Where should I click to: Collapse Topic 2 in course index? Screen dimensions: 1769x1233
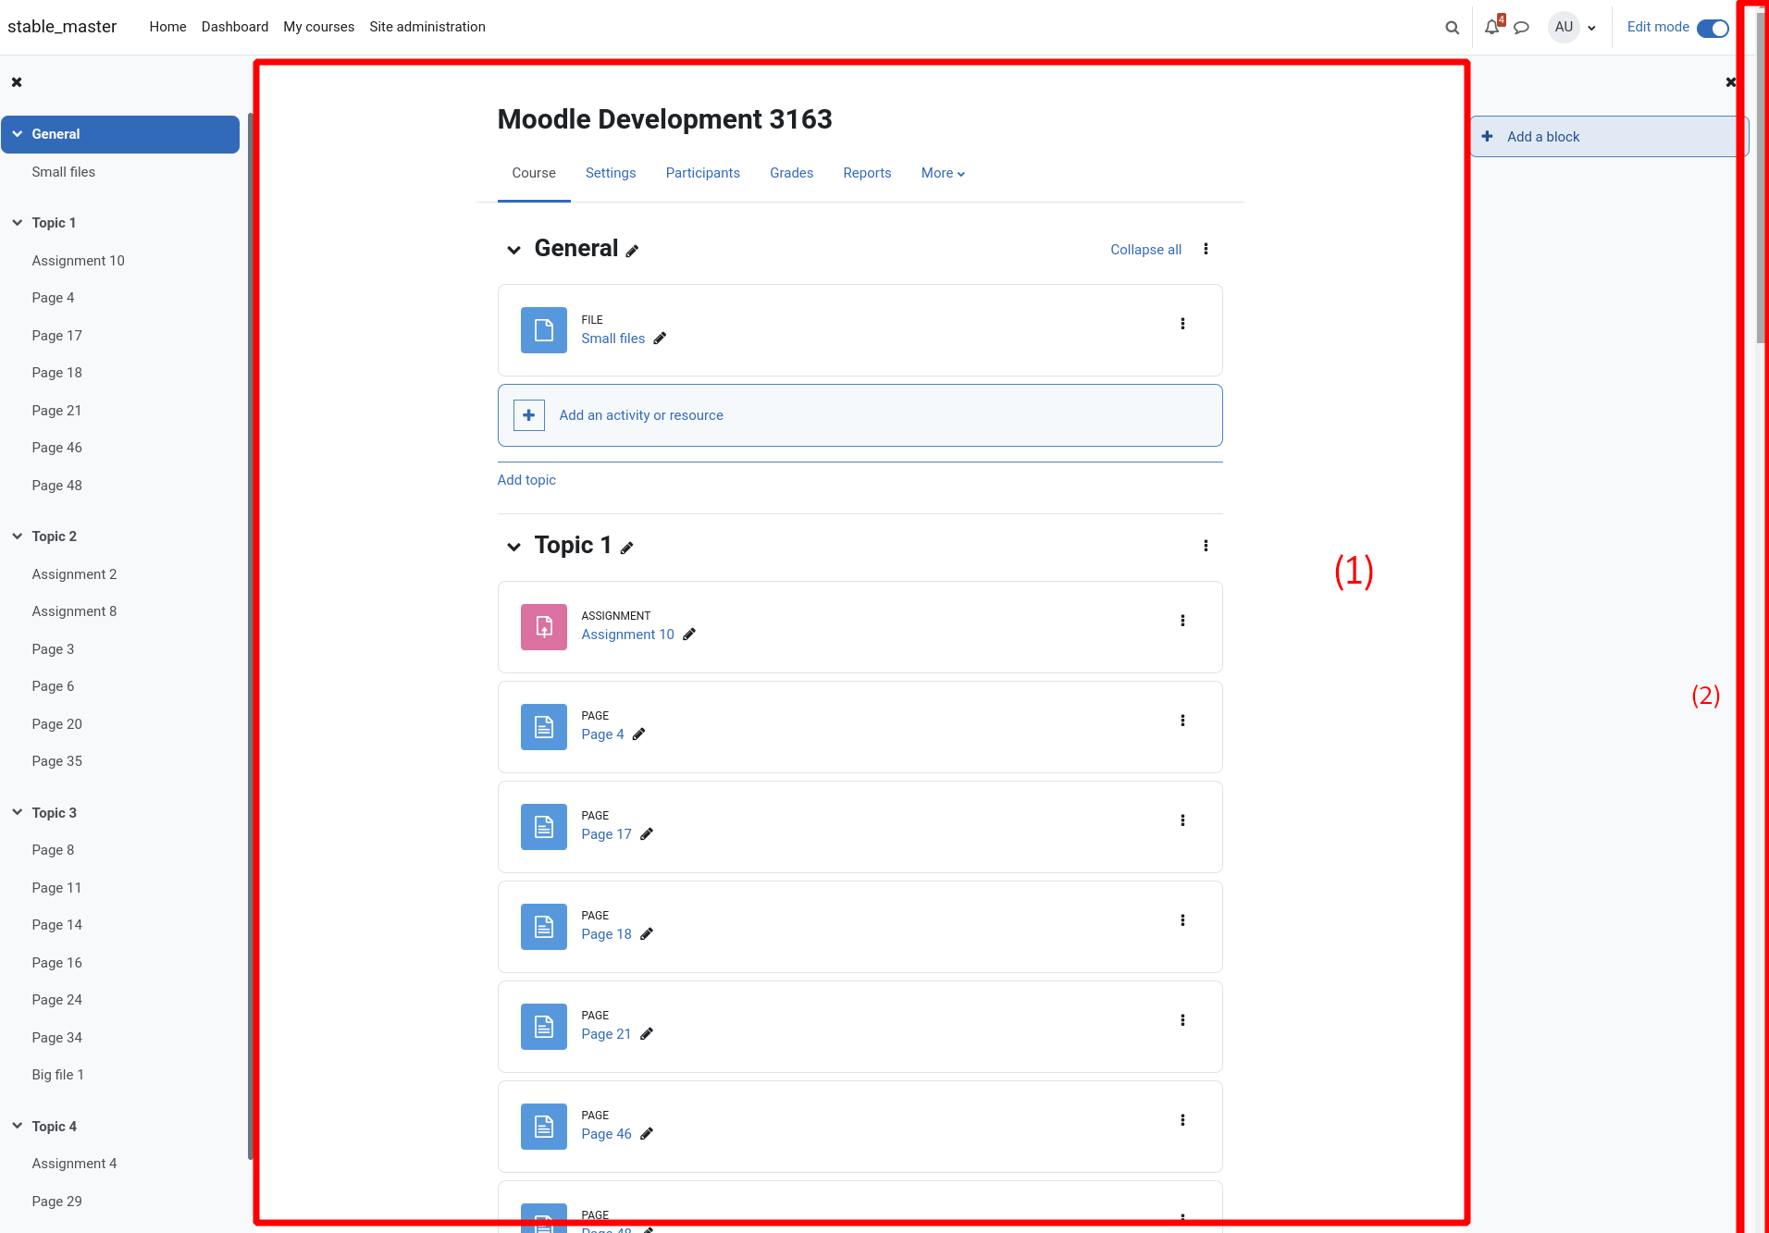pos(17,536)
